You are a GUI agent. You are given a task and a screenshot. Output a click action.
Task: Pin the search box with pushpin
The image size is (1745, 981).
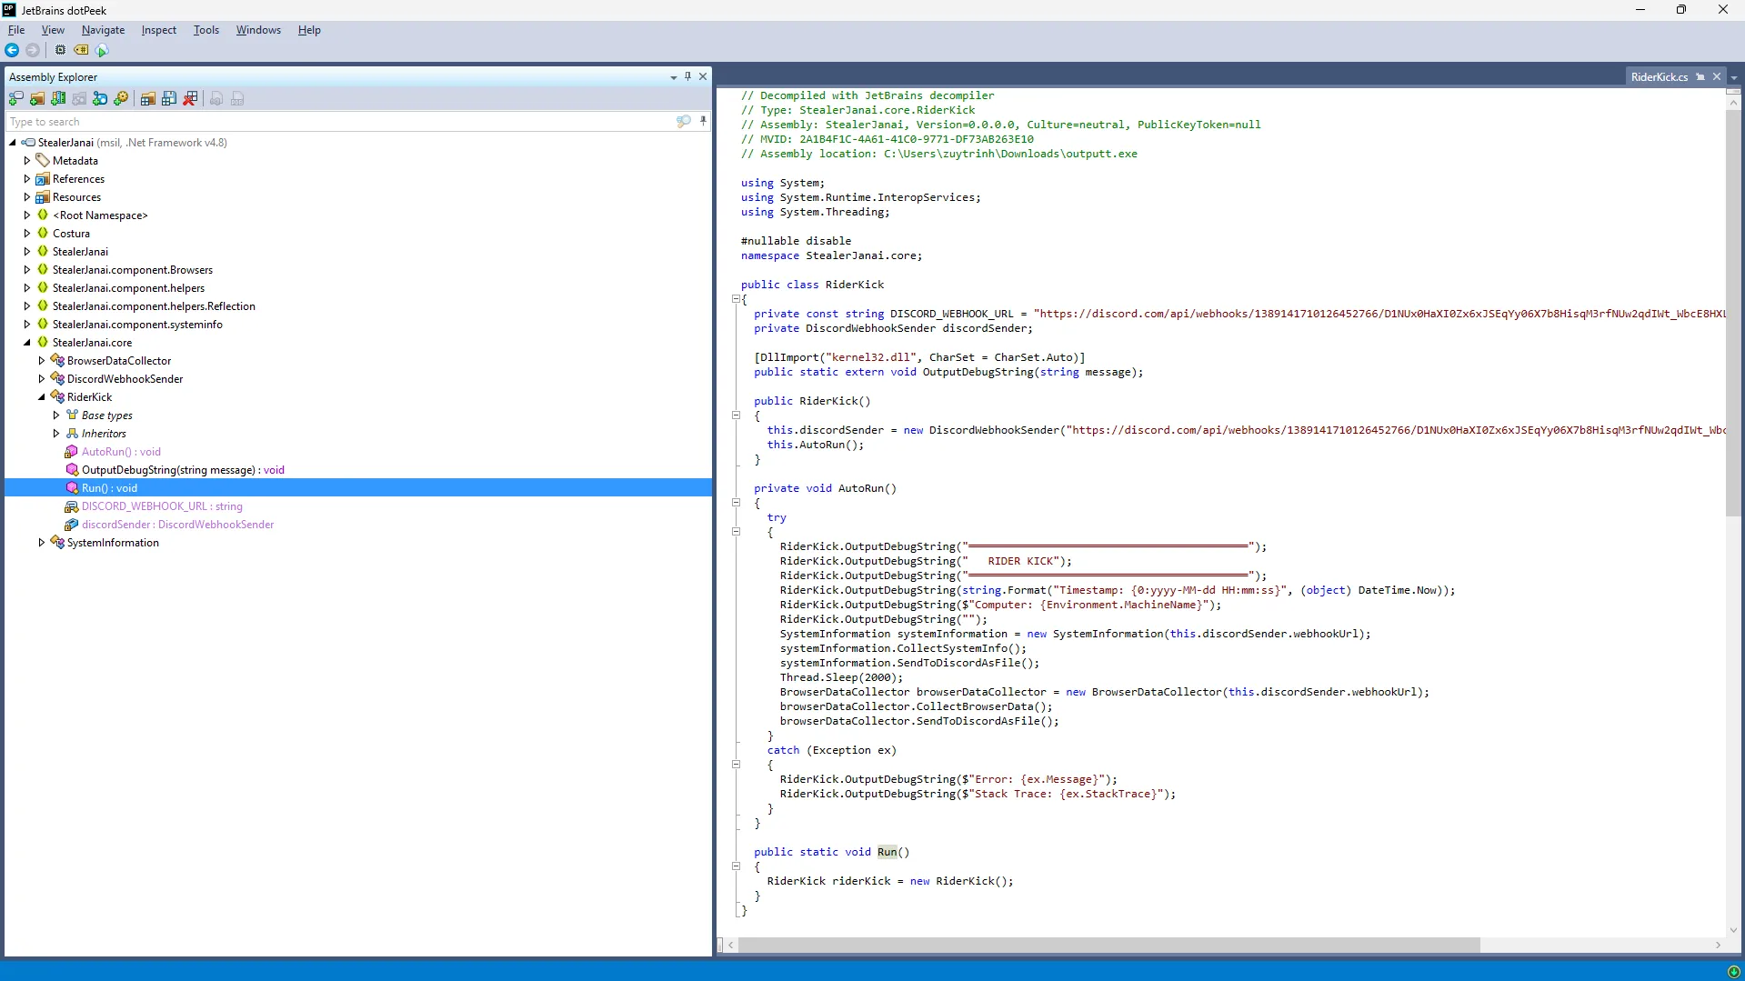[703, 121]
